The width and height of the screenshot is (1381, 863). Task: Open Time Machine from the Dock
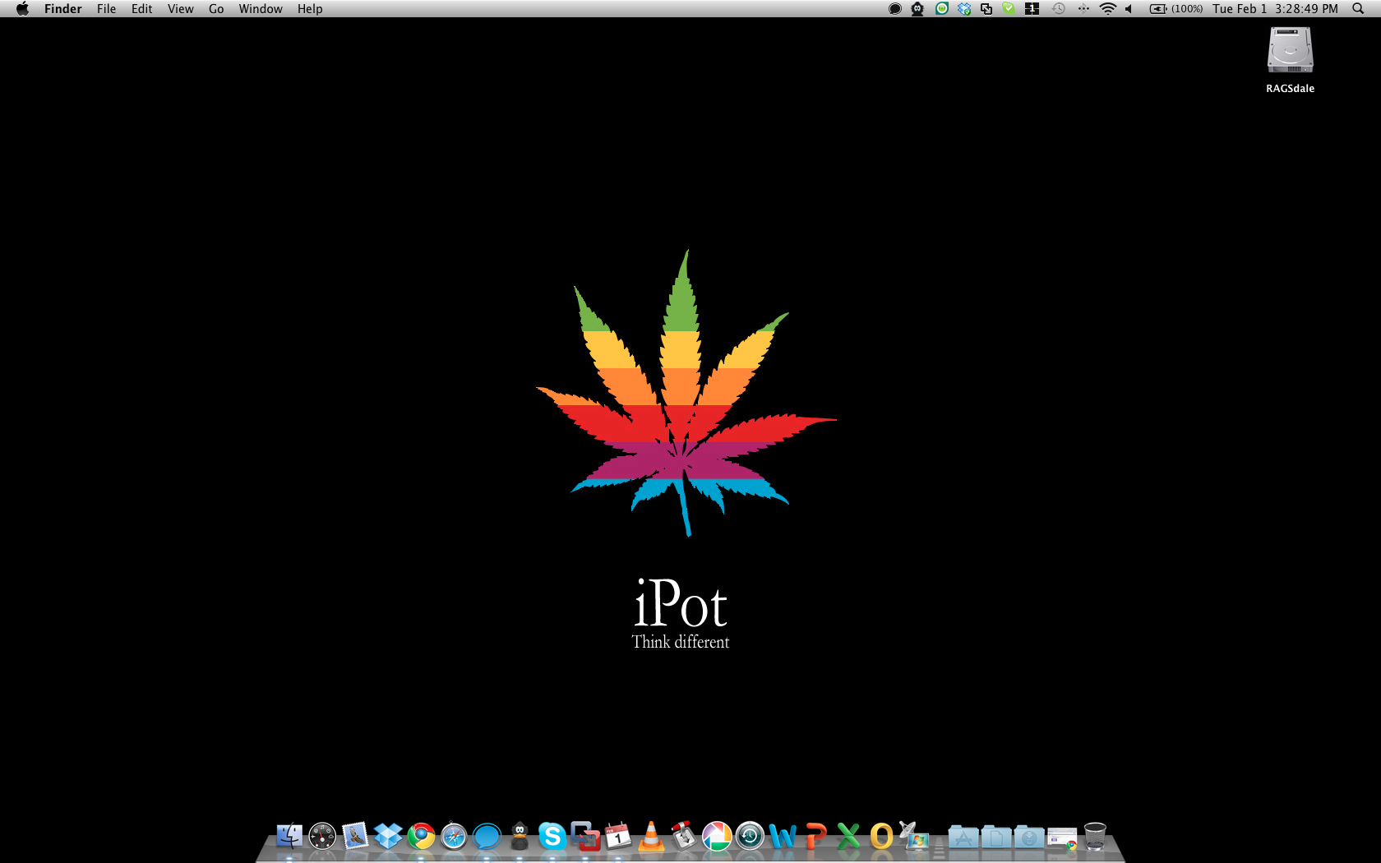[750, 837]
